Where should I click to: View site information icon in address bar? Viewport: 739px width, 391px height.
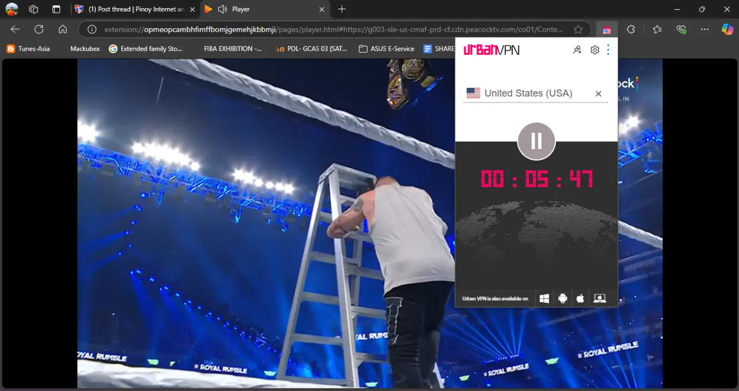(x=91, y=29)
